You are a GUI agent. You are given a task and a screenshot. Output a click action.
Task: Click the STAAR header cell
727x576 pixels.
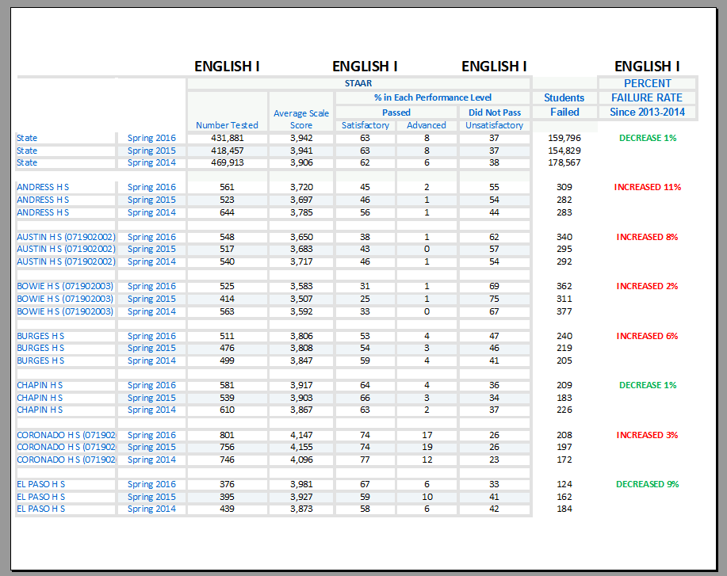tap(358, 83)
